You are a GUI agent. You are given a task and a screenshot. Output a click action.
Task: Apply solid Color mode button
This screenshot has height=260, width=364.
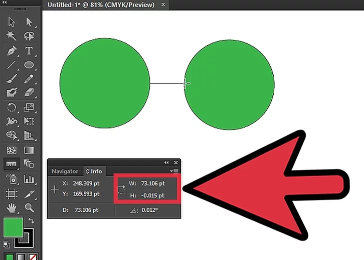coord(10,257)
